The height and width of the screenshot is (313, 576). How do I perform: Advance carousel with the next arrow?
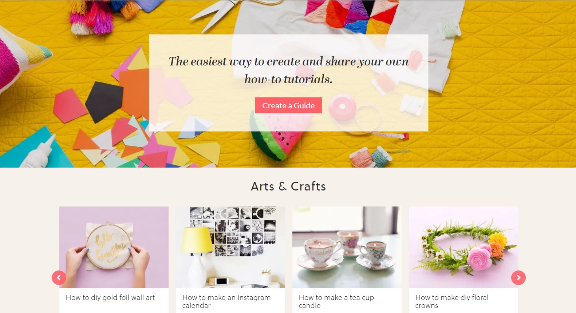pos(518,278)
